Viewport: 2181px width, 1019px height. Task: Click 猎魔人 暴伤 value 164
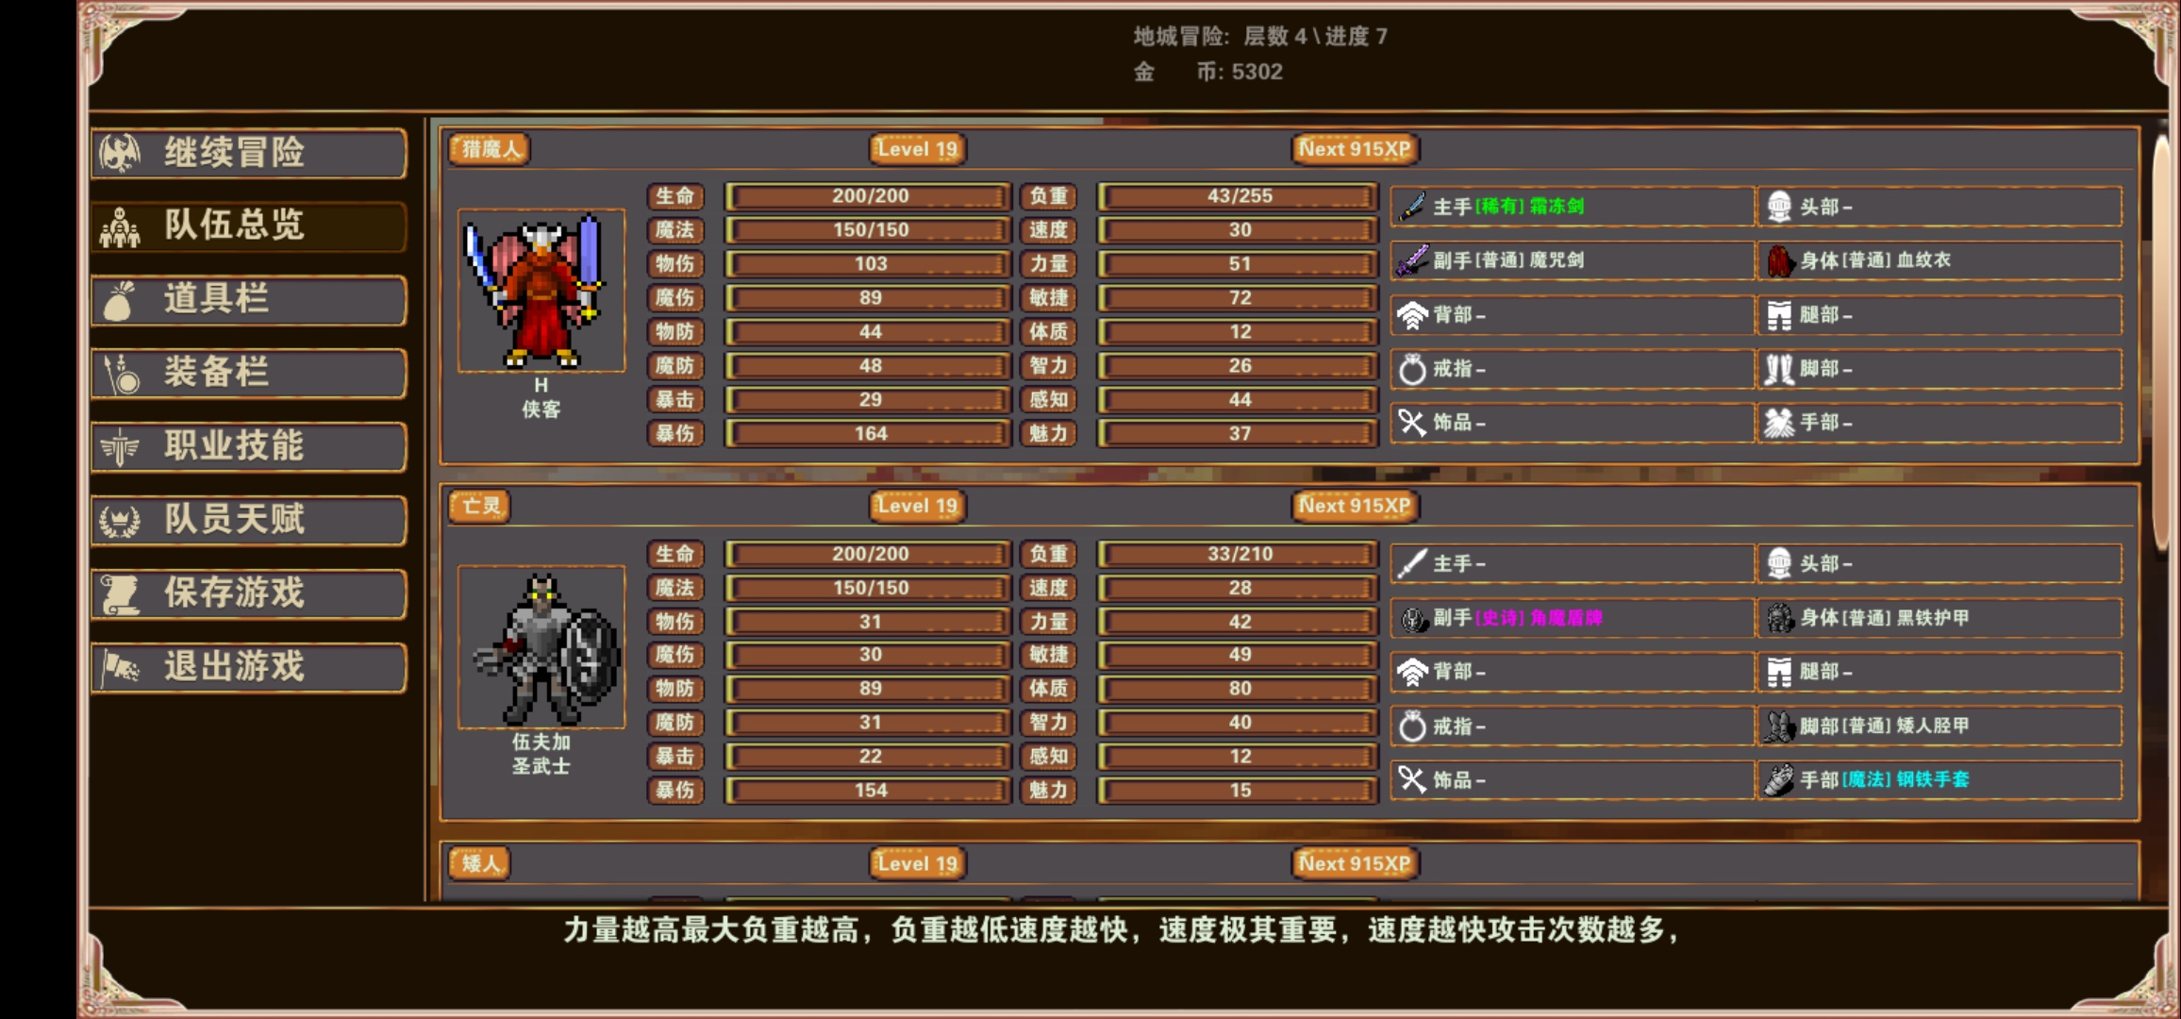tap(868, 434)
